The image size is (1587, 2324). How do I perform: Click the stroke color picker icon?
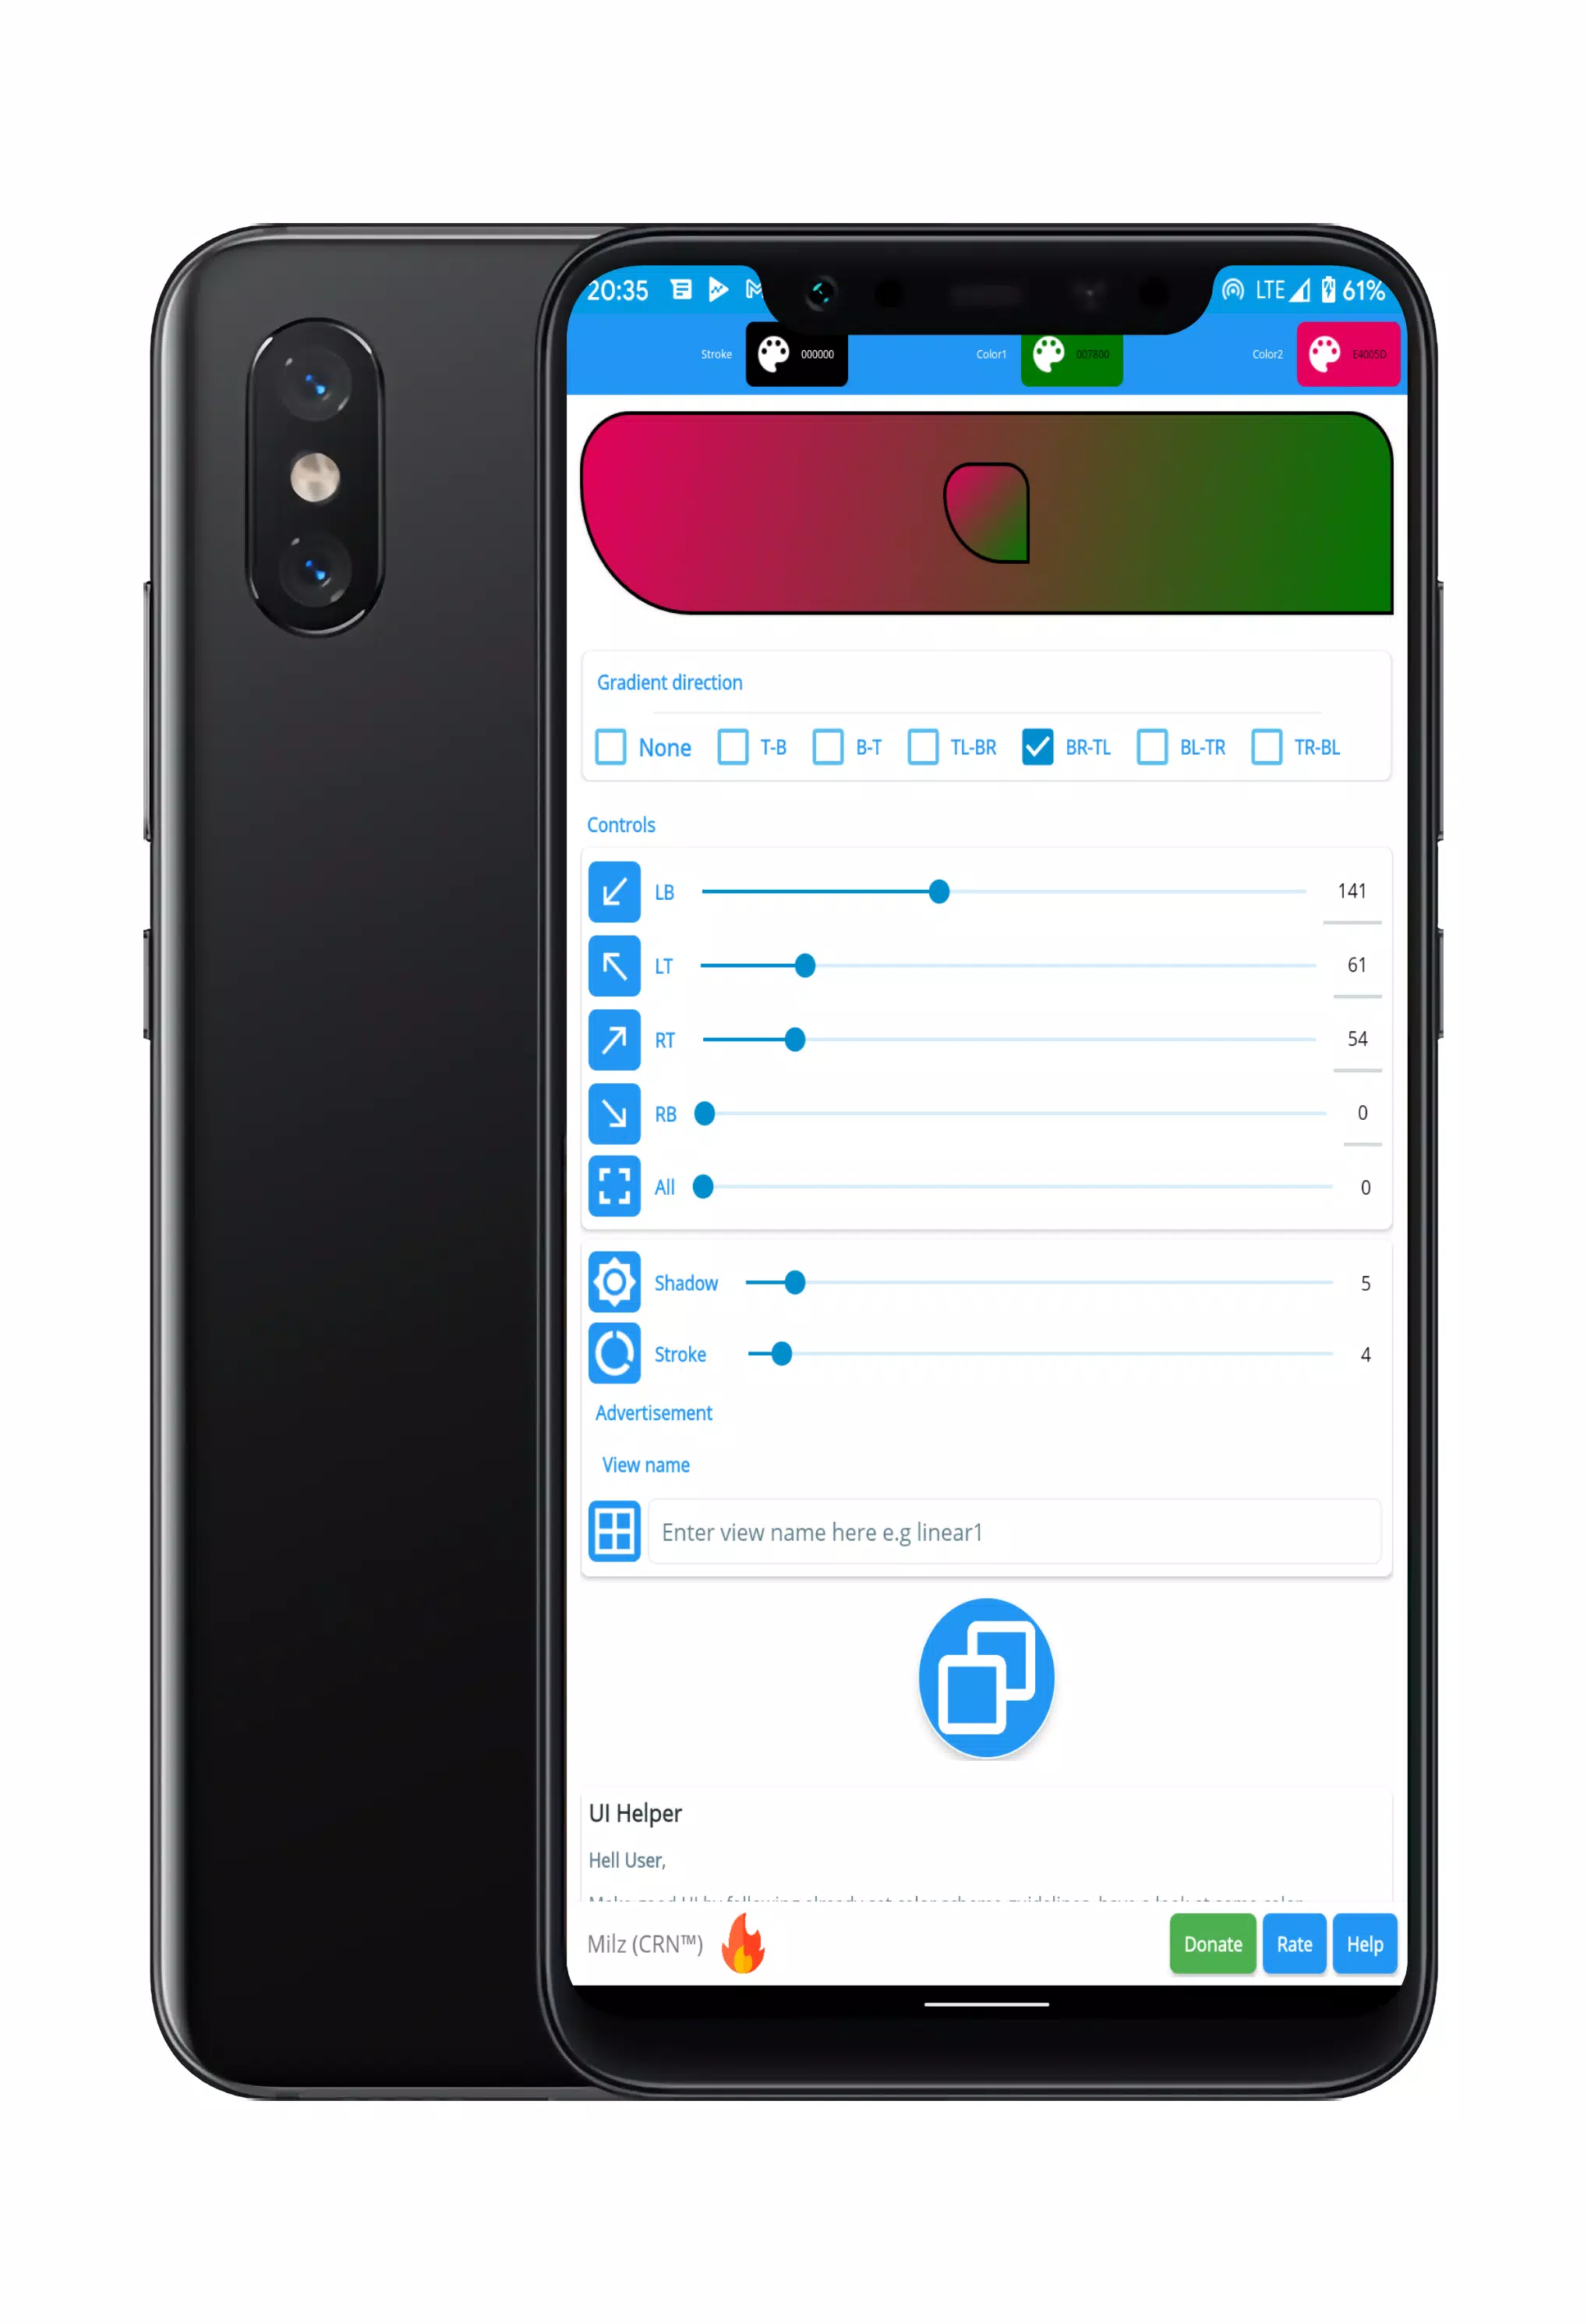tap(772, 353)
